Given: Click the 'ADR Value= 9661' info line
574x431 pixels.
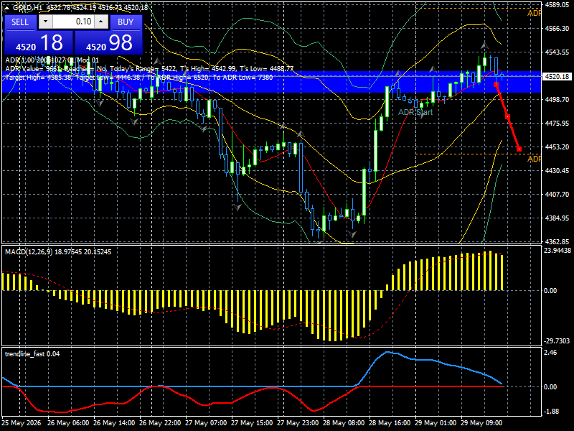Looking at the screenshot, I should coord(149,69).
